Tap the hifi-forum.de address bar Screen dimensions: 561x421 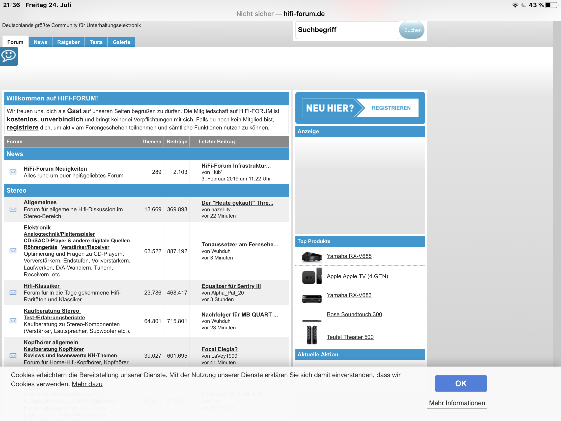280,14
